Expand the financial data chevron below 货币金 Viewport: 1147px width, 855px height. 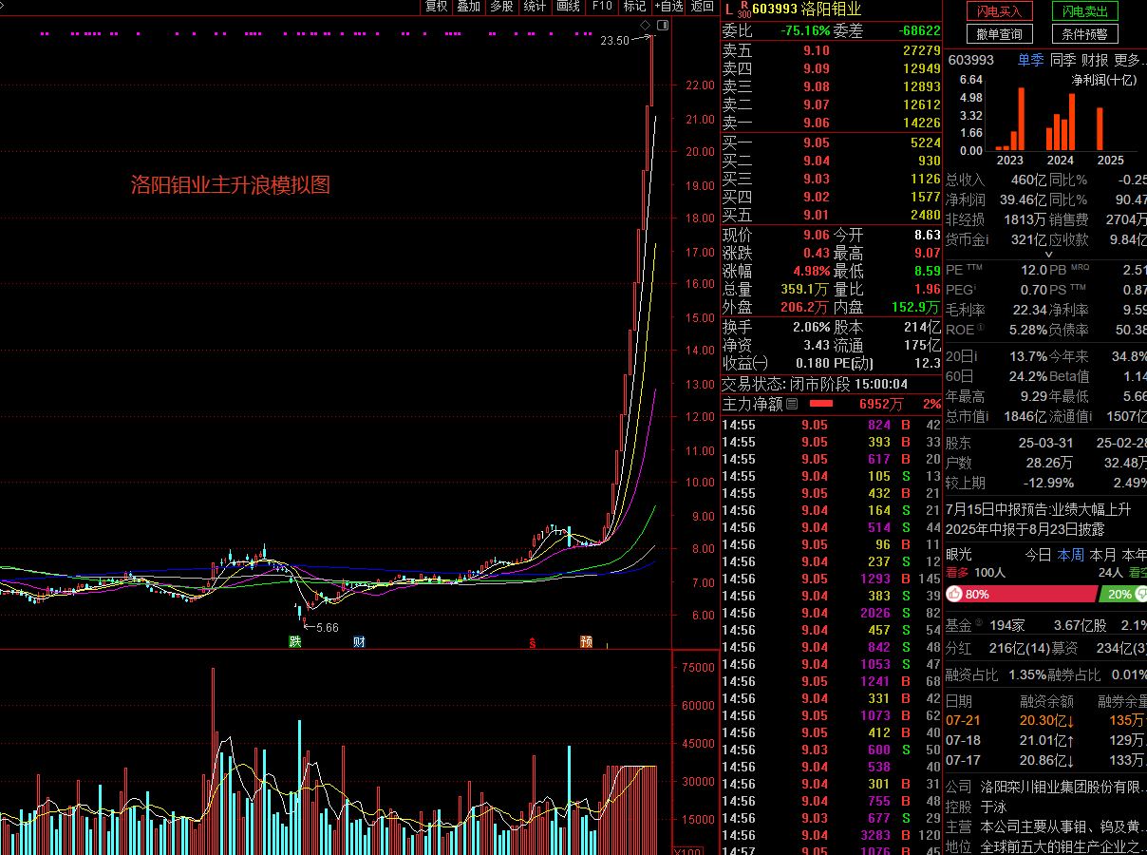click(1049, 255)
